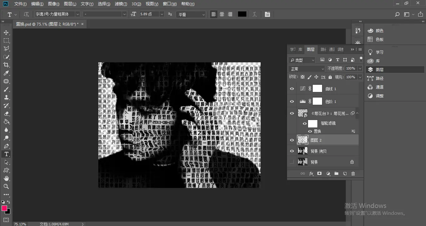Click the delete layer trash icon
426x226 pixels.
(x=353, y=174)
